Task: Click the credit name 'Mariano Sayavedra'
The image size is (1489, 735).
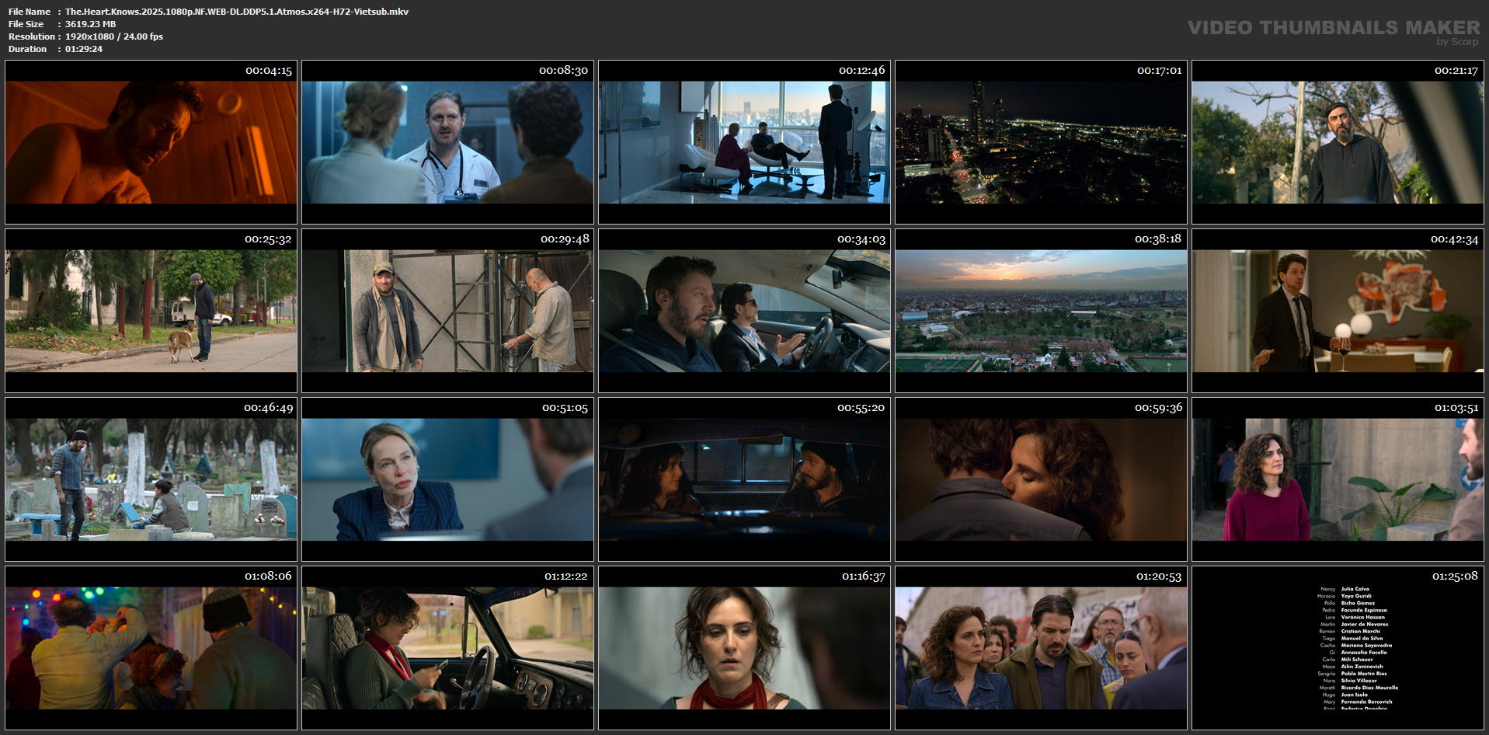Action: (1367, 645)
